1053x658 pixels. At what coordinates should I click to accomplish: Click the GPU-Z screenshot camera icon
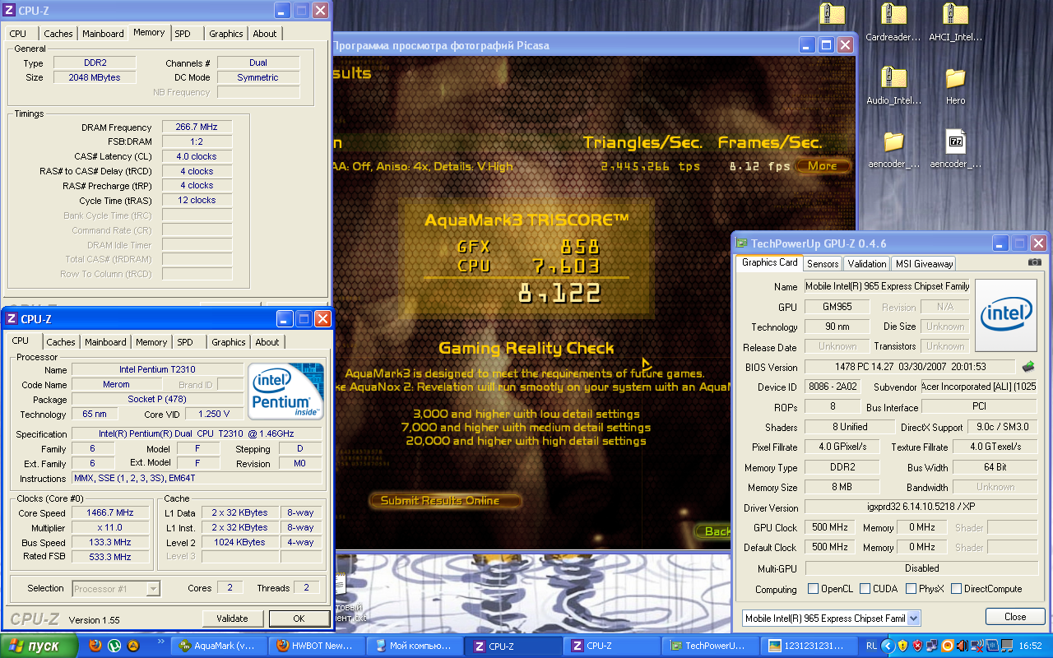tap(1035, 262)
